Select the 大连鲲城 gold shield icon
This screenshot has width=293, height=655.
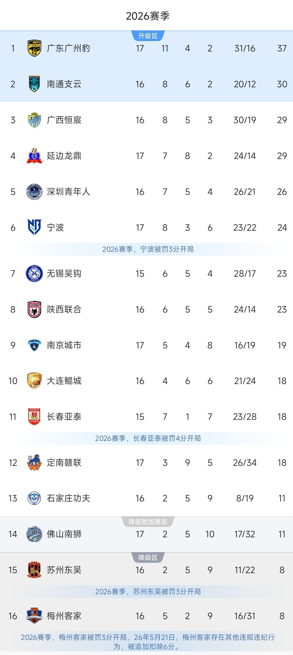pos(34,381)
